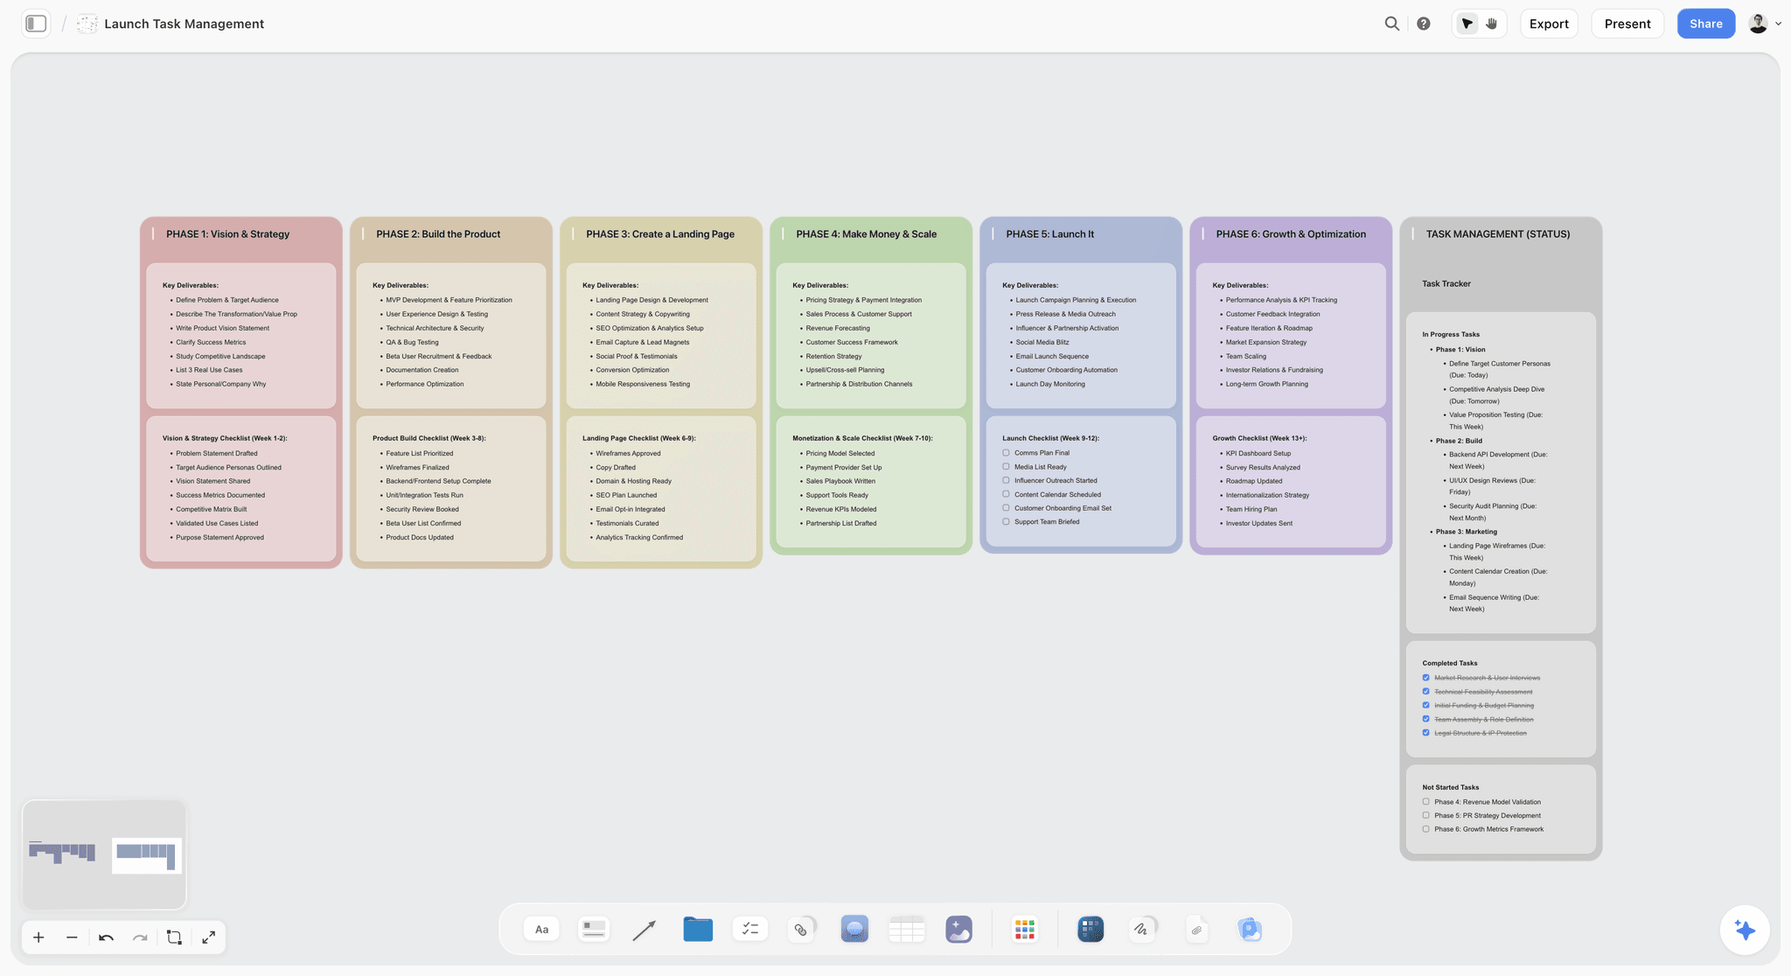1791x976 pixels.
Task: Click the Present button
Action: [x=1627, y=24]
